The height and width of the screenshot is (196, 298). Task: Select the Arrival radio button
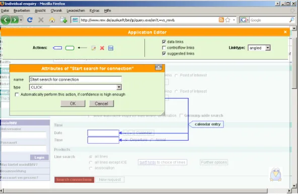pos(152,140)
